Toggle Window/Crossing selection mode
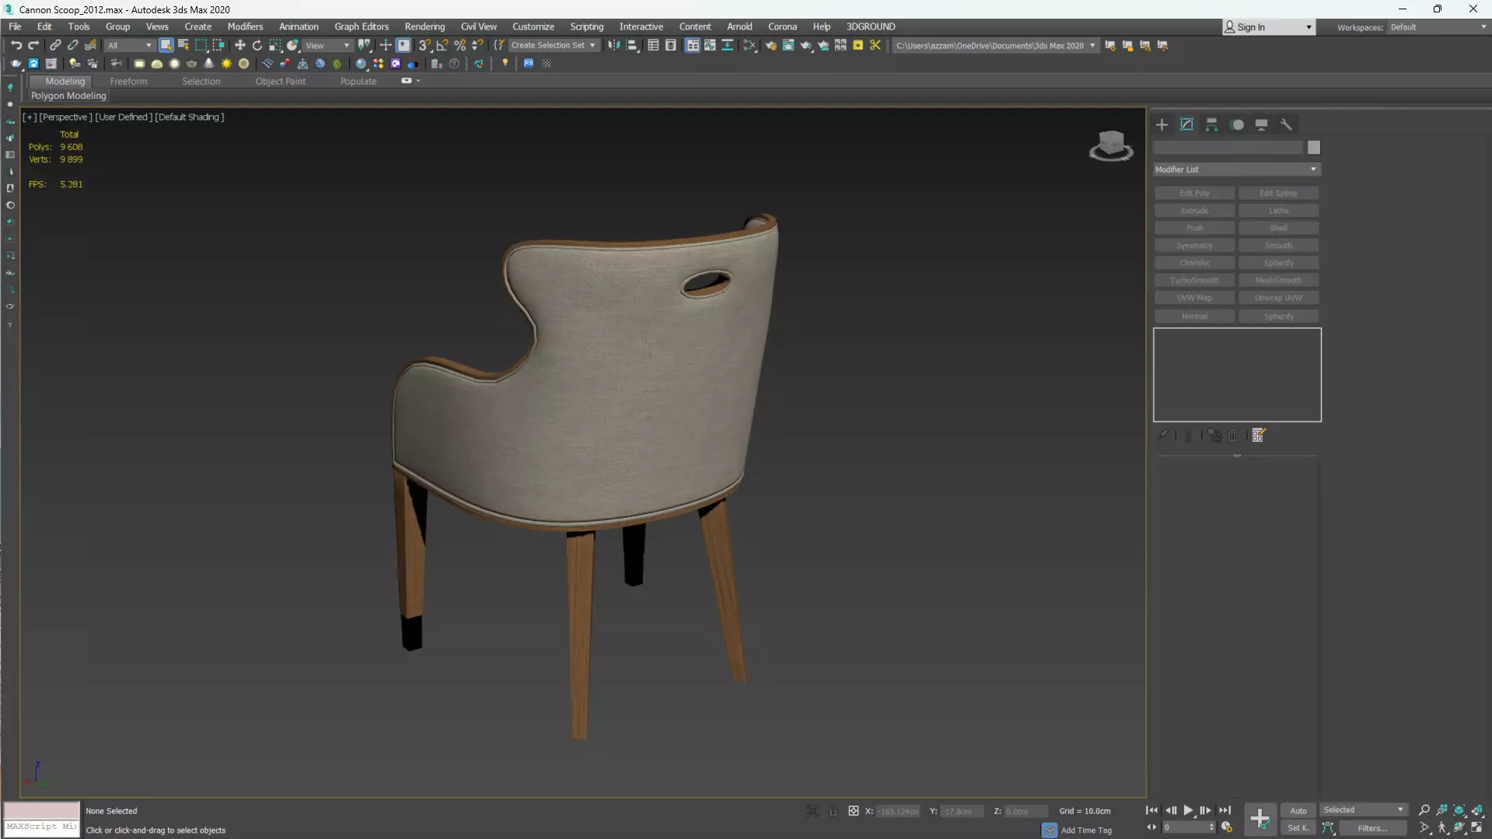The width and height of the screenshot is (1492, 839). pyautogui.click(x=218, y=45)
